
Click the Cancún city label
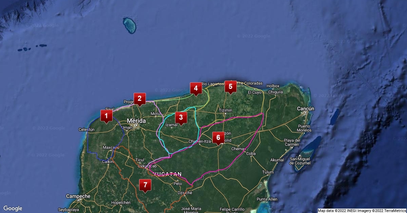pos(306,109)
